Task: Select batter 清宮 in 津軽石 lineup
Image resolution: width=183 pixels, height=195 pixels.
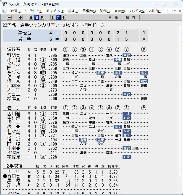Action: click(14, 82)
